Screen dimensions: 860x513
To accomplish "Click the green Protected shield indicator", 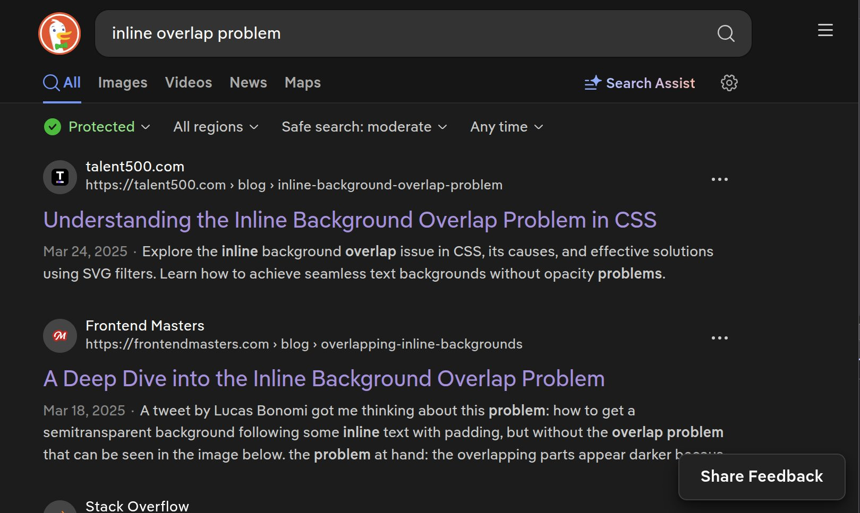I will click(x=53, y=126).
